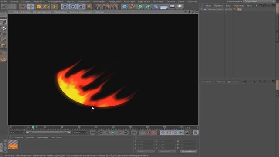
Task: Select the texture tag on the Disc object
Action: click(x=239, y=10)
